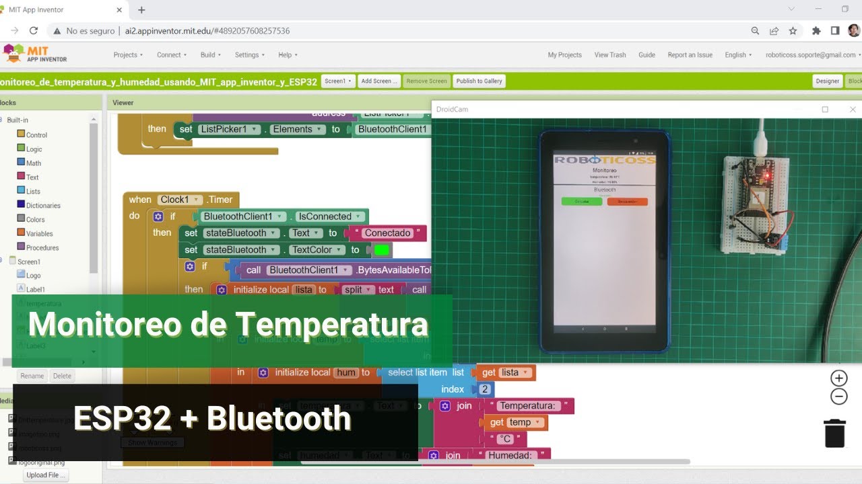Click the Upload File button
This screenshot has width=862, height=484.
tap(46, 475)
